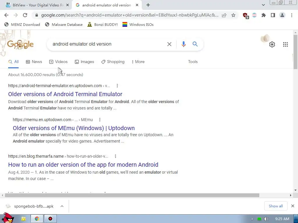The width and height of the screenshot is (298, 223).
Task: Click the horizontal scrollbar of the page
Action: tap(132, 195)
